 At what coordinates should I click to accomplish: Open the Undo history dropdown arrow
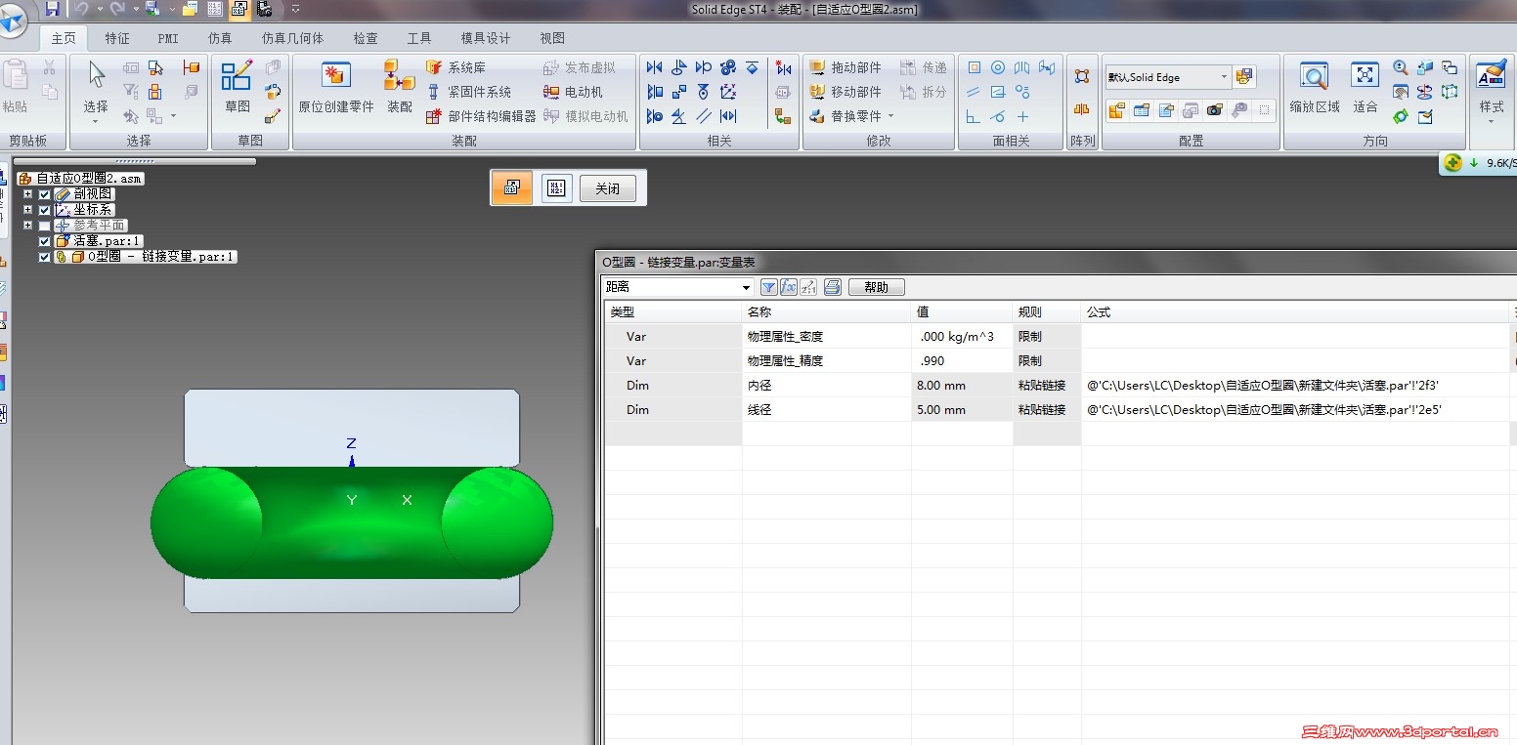pos(99,9)
